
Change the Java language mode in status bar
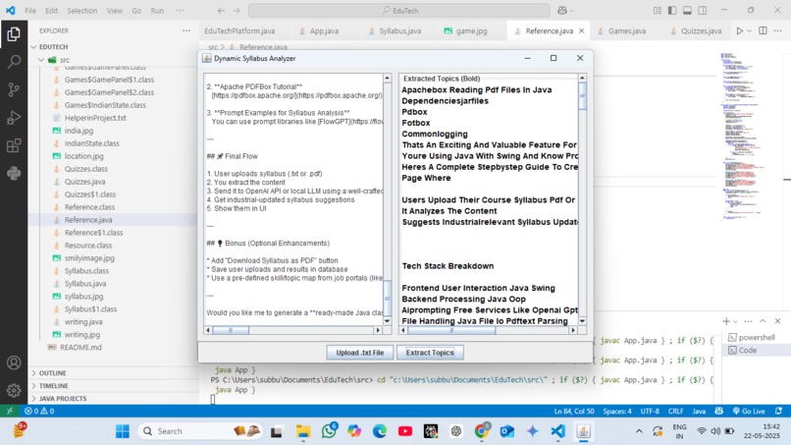[699, 412]
